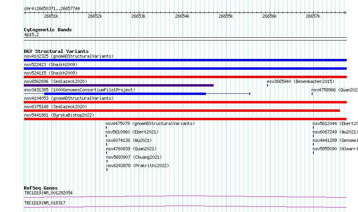The height and width of the screenshot is (212, 358).
Task: Open the nsv5441861 (ByrskaBishop2022) label
Action: 59,115
